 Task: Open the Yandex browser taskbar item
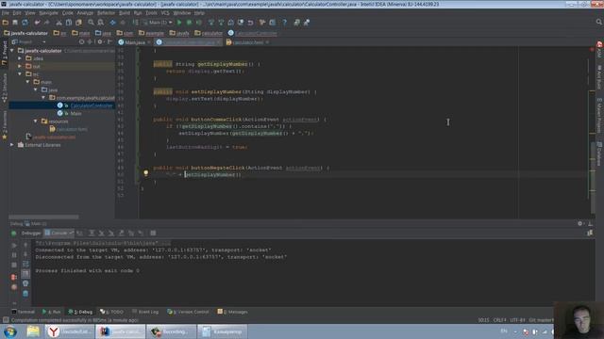pos(70,331)
